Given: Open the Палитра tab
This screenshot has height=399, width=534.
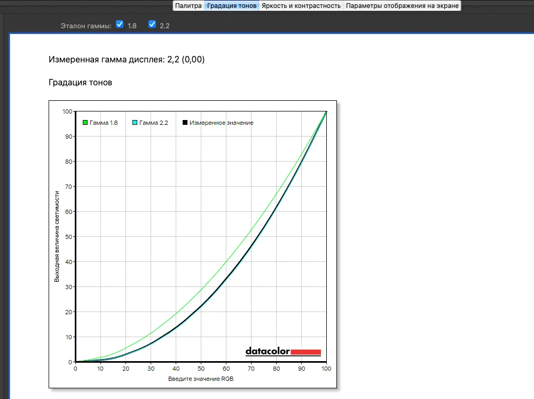Looking at the screenshot, I should (x=189, y=6).
